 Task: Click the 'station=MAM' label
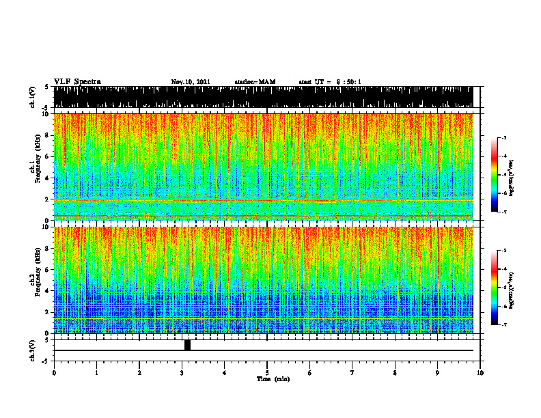(x=255, y=82)
